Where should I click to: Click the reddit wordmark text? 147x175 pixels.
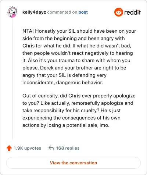(x=132, y=12)
